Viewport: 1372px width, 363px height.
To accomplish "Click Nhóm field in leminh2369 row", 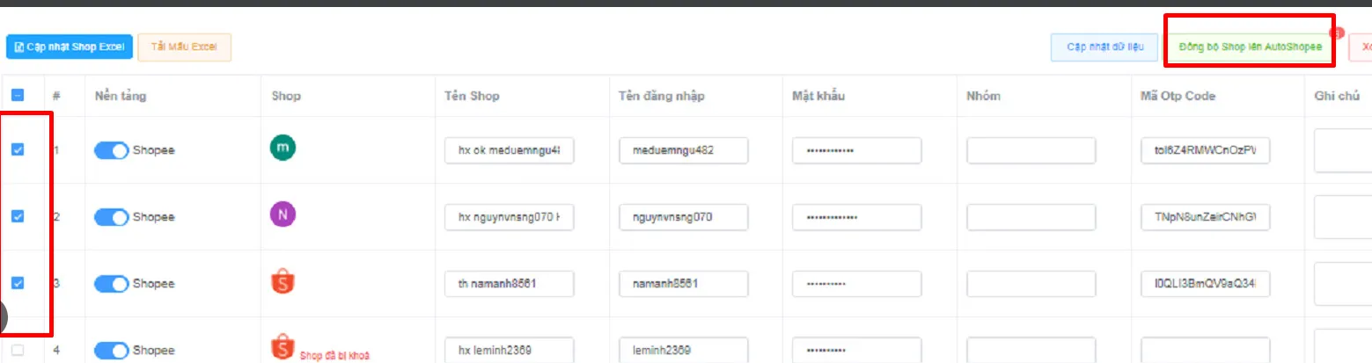I will 1031,350.
